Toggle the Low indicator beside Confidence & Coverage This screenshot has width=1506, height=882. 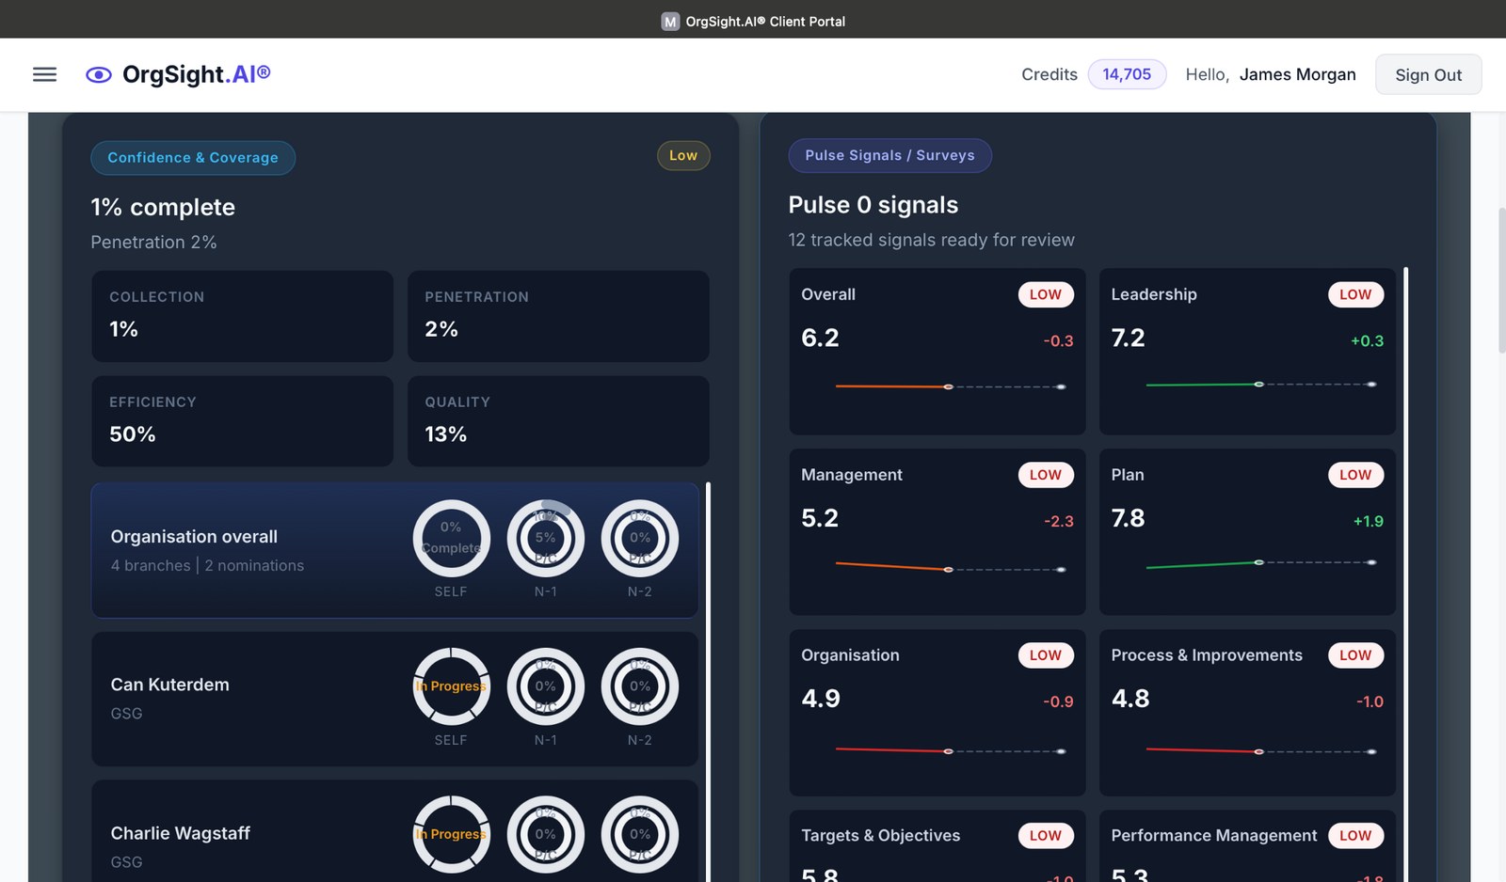pyautogui.click(x=683, y=155)
